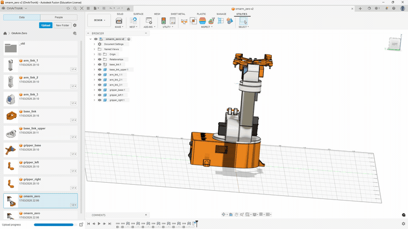Image resolution: width=408 pixels, height=229 pixels.
Task: Open timeline settings gear
Action: pyautogui.click(x=403, y=223)
